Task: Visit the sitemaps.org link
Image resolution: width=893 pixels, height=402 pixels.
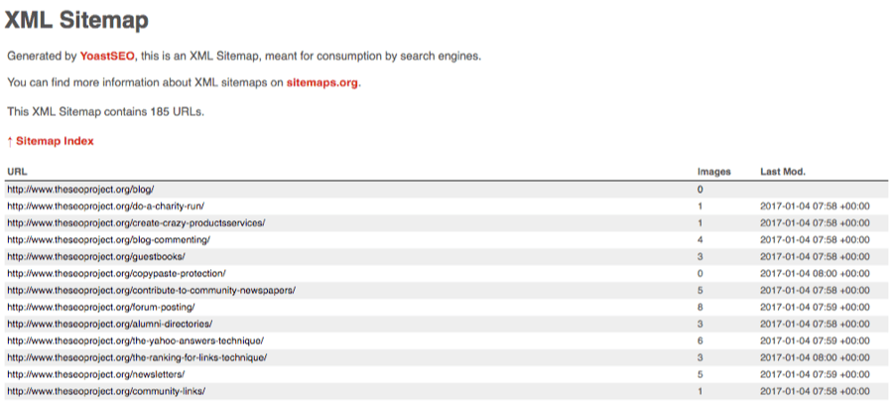Action: pyautogui.click(x=322, y=81)
